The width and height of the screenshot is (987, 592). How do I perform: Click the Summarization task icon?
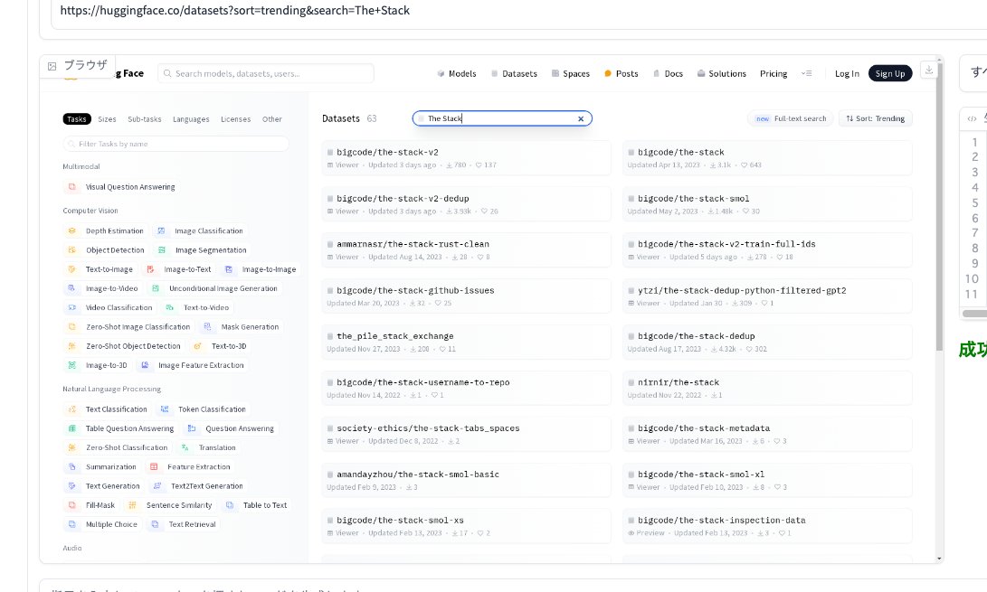point(71,466)
